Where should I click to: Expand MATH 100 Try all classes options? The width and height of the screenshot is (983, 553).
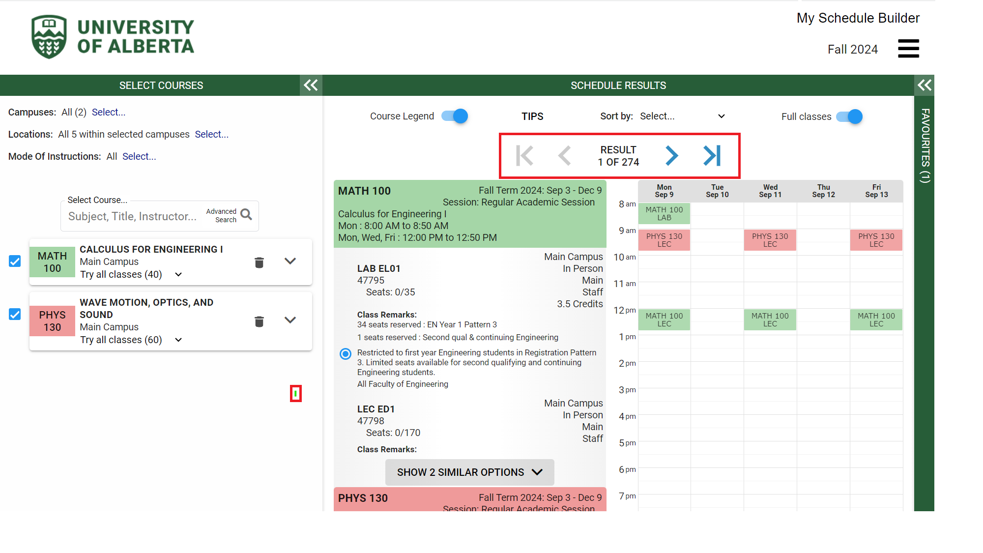click(x=177, y=274)
